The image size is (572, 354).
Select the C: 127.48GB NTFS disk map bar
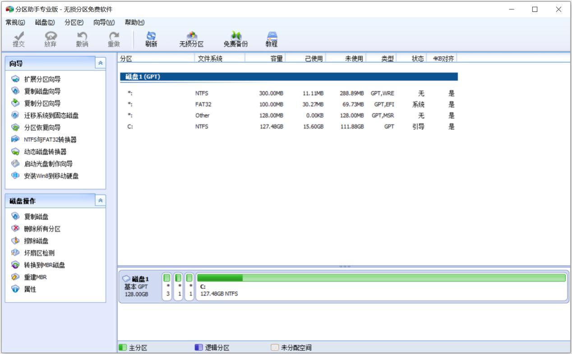(381, 286)
